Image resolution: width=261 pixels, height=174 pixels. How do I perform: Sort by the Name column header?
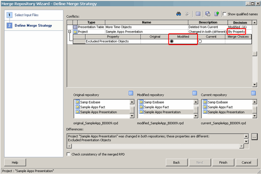pyautogui.click(x=147, y=22)
